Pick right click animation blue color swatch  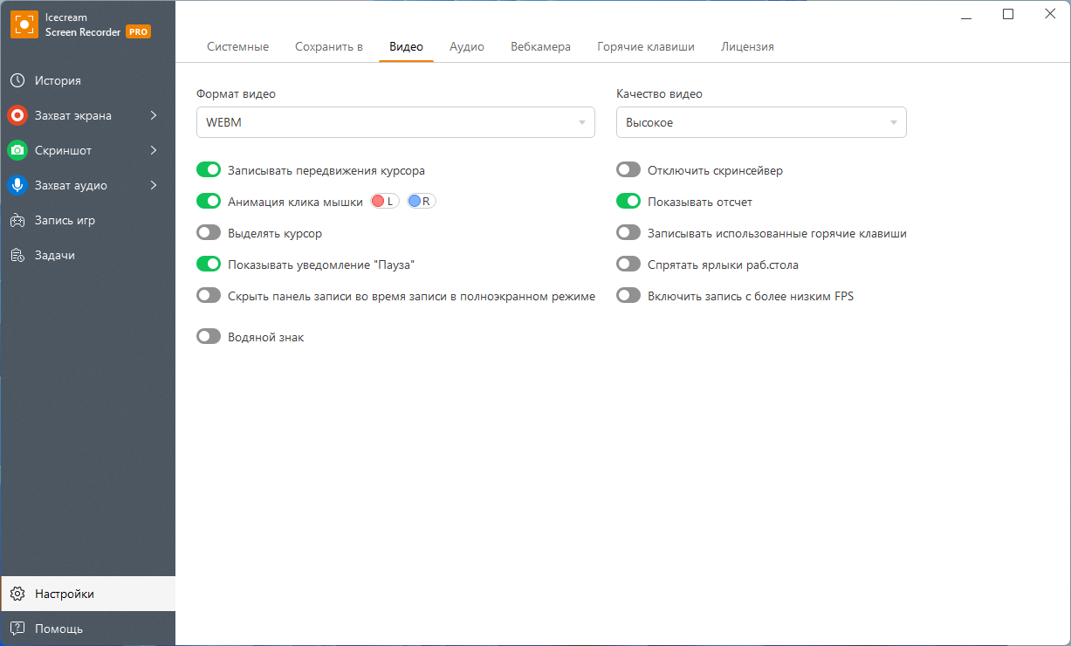(415, 202)
